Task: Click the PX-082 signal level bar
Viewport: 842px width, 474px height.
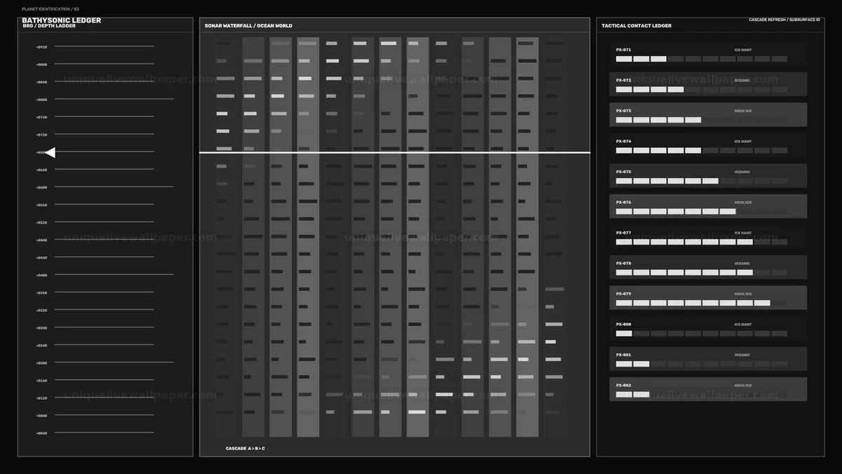Action: point(702,394)
